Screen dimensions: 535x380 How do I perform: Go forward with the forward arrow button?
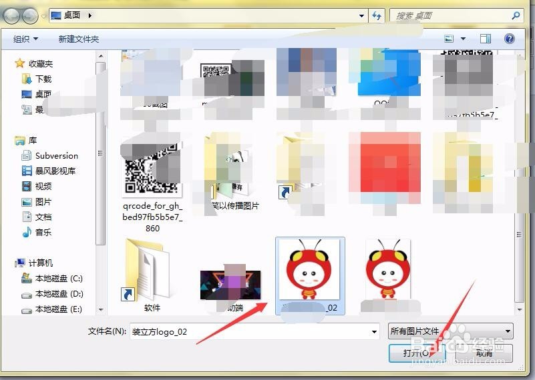click(30, 15)
